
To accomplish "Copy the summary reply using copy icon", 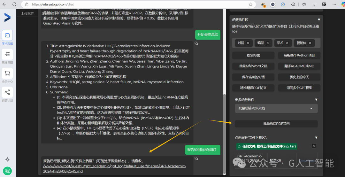I will [x=196, y=43].
